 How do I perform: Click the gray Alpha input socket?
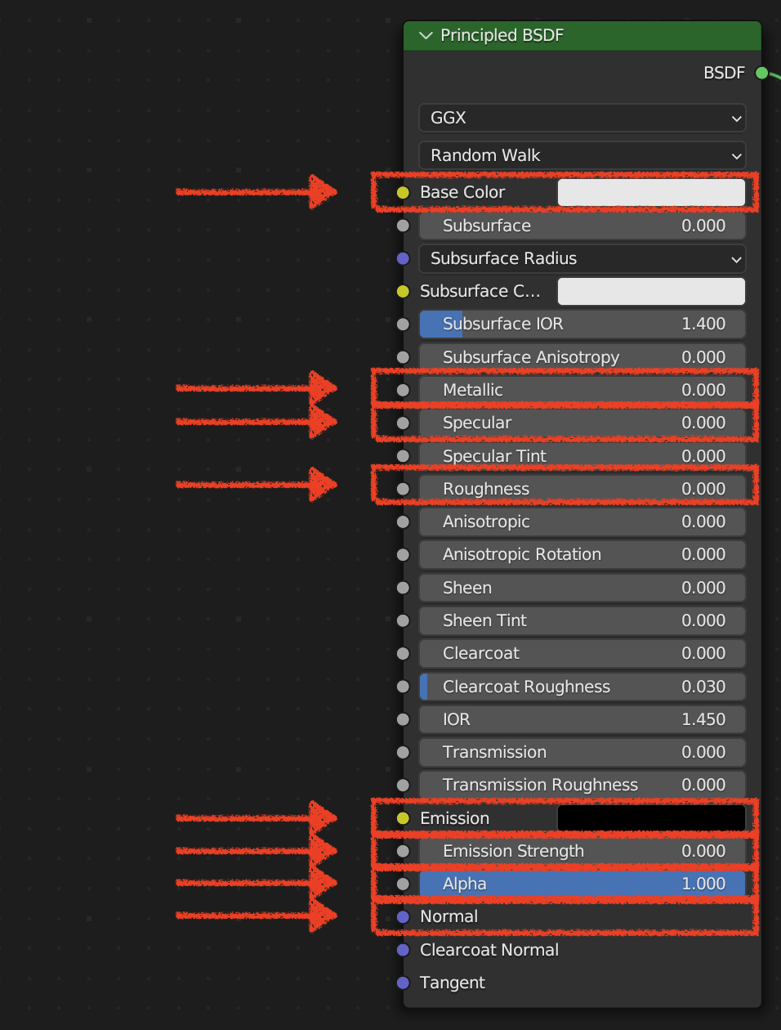(403, 884)
